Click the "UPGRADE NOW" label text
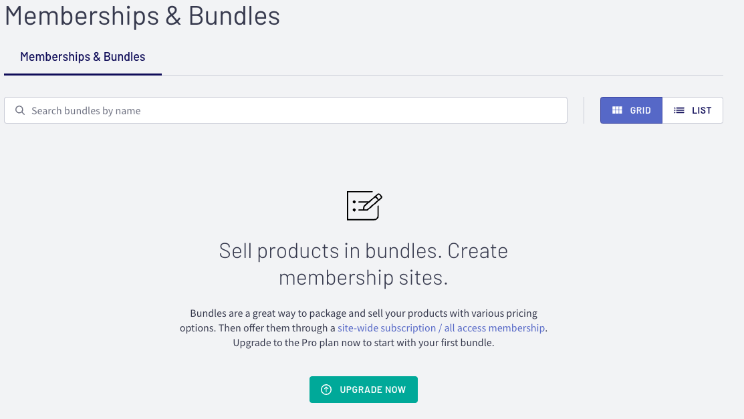The height and width of the screenshot is (419, 744). pyautogui.click(x=372, y=390)
